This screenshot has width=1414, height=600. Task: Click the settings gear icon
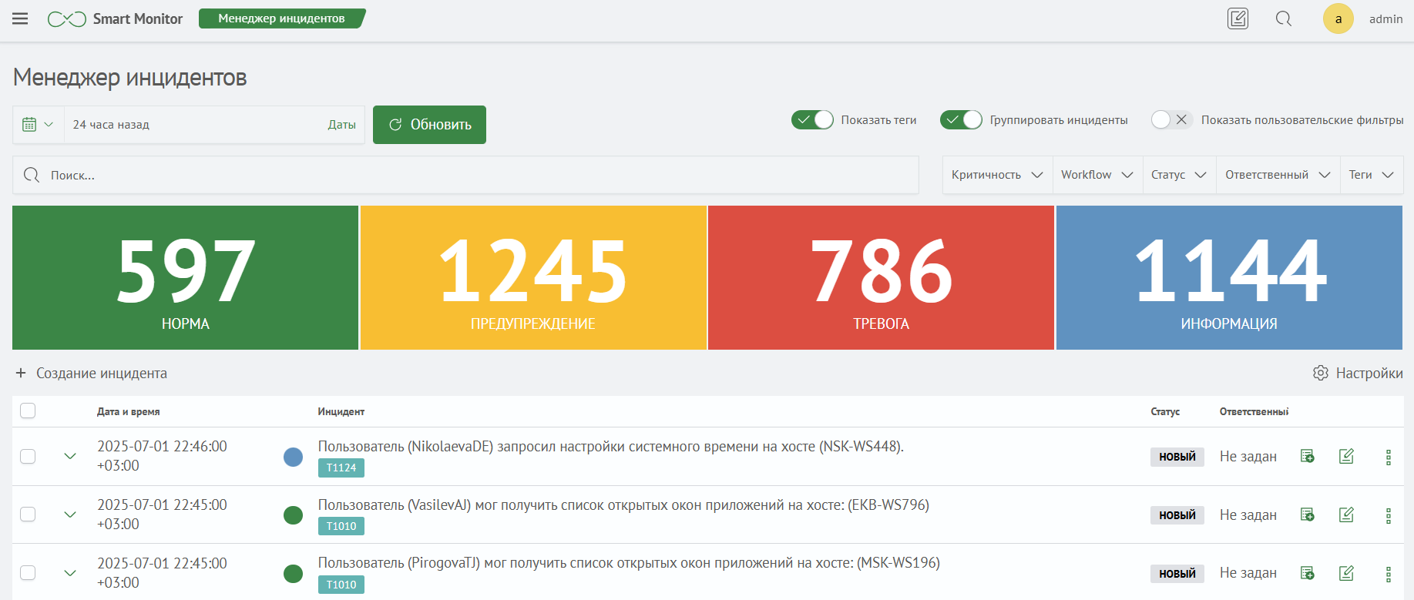coord(1320,373)
